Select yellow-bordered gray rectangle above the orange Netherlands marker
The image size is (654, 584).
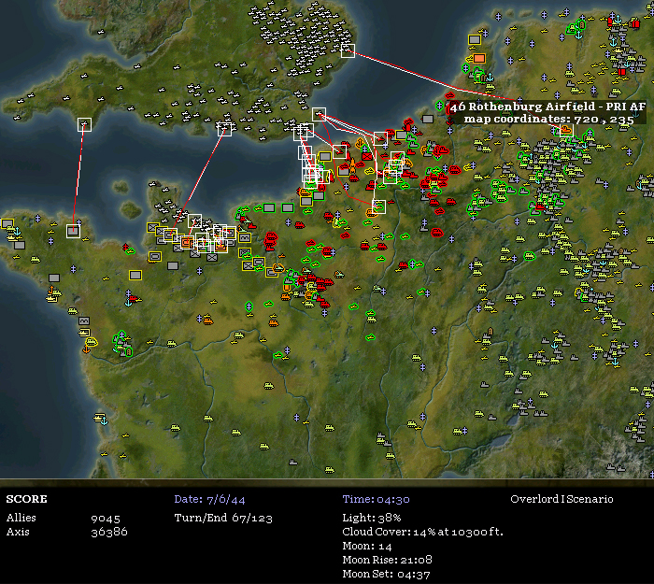click(475, 40)
